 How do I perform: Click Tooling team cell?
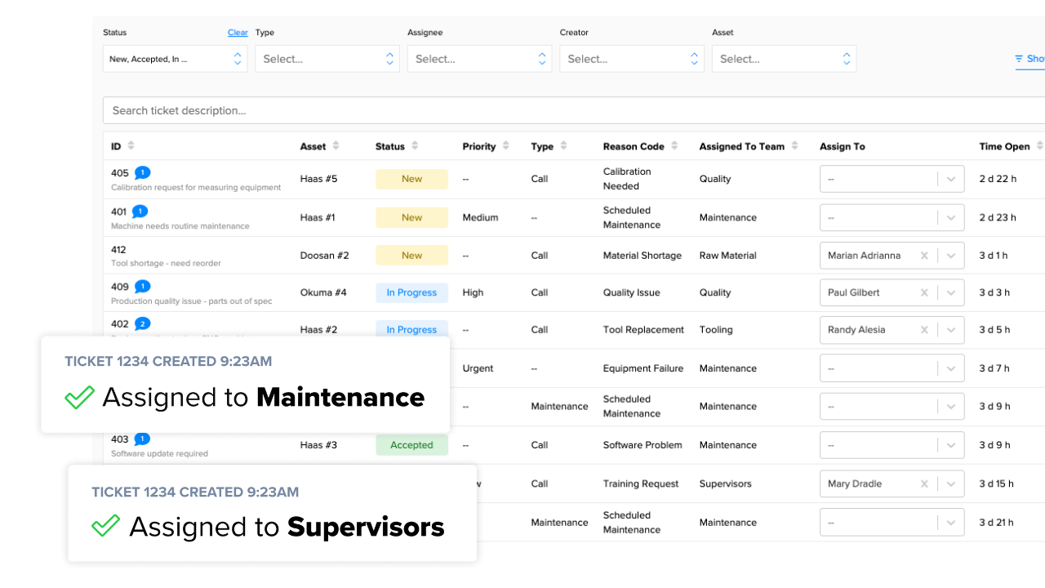716,330
